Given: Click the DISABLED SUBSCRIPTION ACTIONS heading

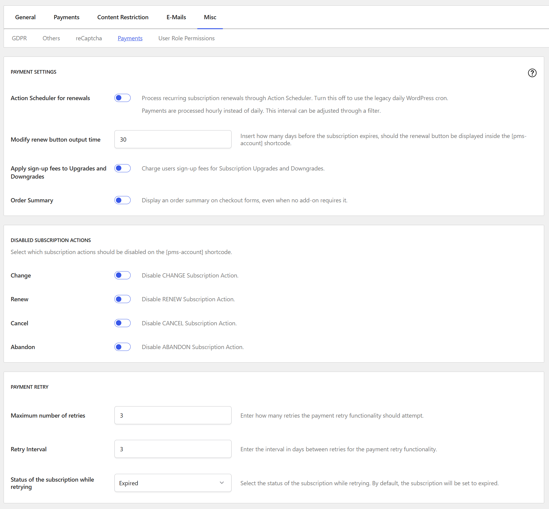Looking at the screenshot, I should click(51, 240).
